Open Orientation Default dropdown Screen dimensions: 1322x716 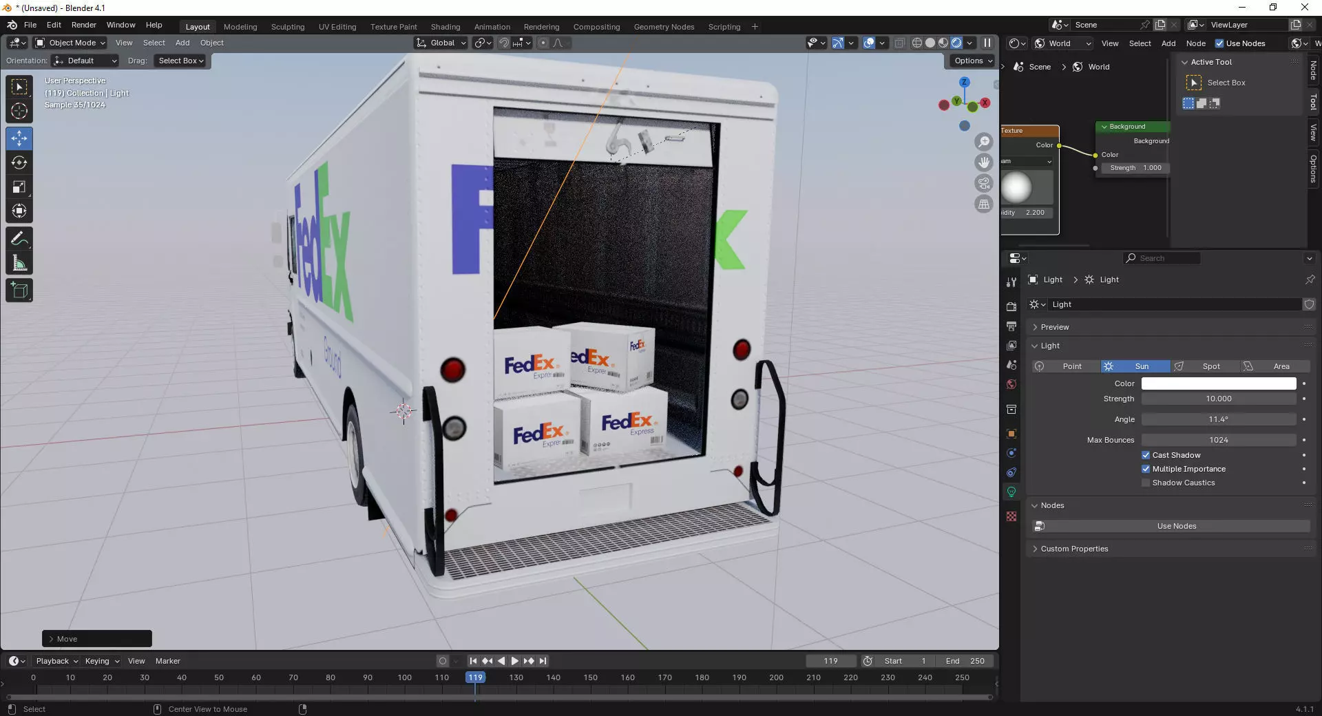coord(85,61)
